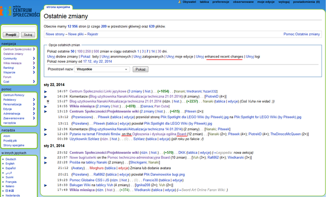
Task: Toggle Ukryj zalogowanych filter
Action: point(137,57)
